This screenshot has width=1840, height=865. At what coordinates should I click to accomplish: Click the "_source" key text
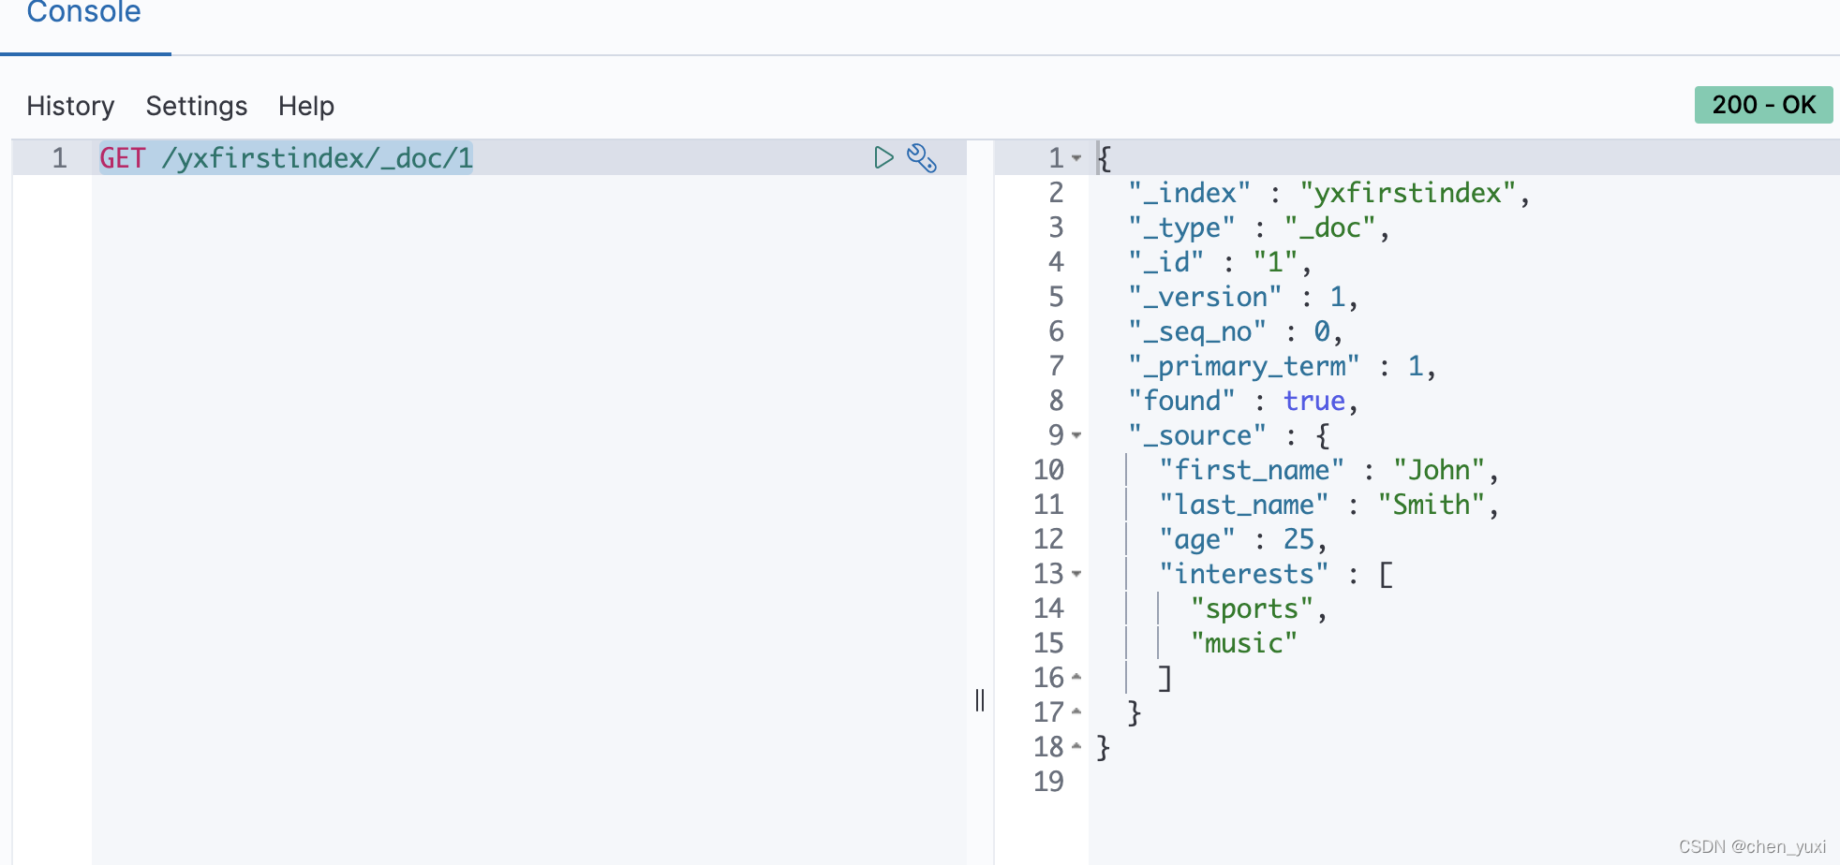pos(1197,435)
